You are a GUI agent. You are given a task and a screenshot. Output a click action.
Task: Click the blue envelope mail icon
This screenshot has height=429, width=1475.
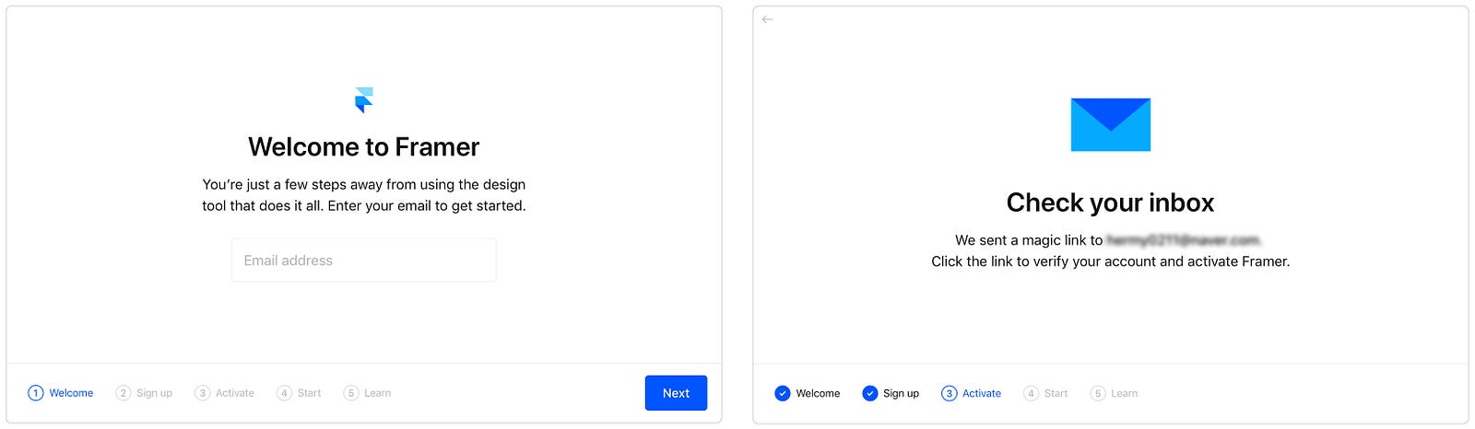(x=1110, y=124)
